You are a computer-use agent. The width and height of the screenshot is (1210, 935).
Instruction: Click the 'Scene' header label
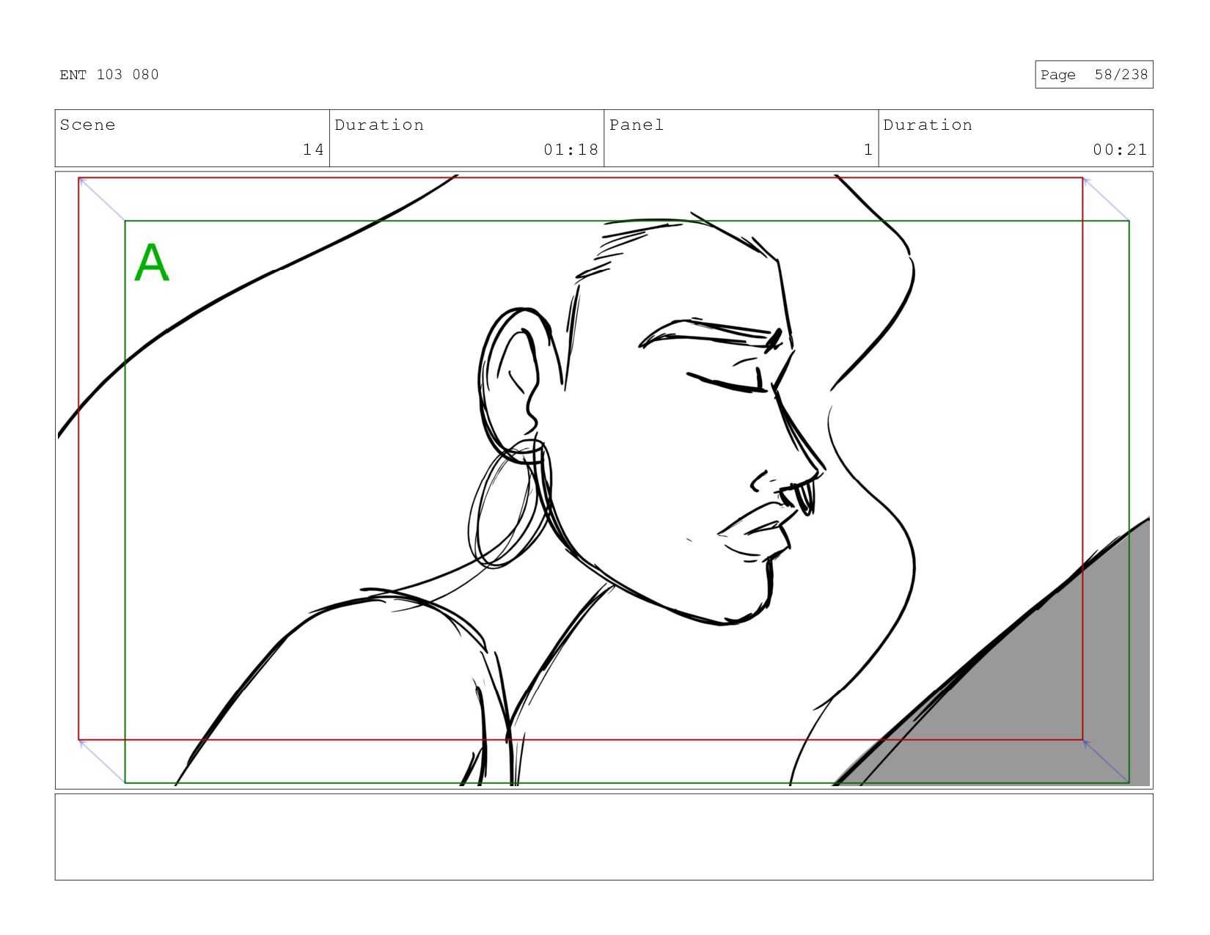coord(87,125)
